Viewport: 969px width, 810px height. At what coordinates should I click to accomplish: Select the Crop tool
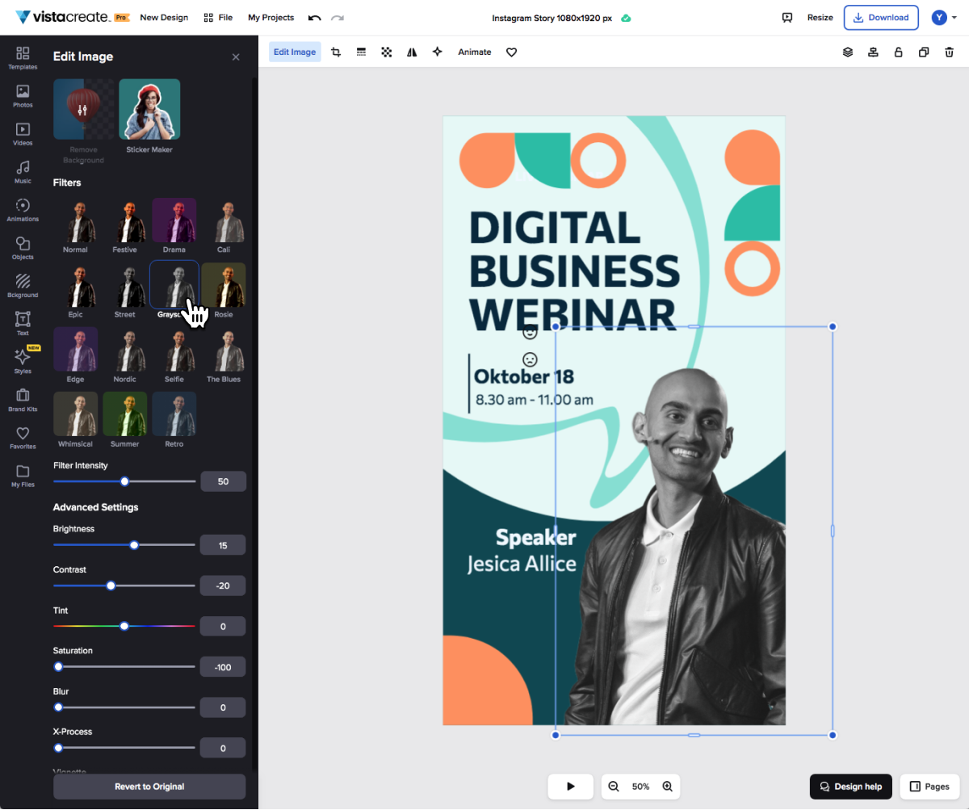tap(336, 52)
